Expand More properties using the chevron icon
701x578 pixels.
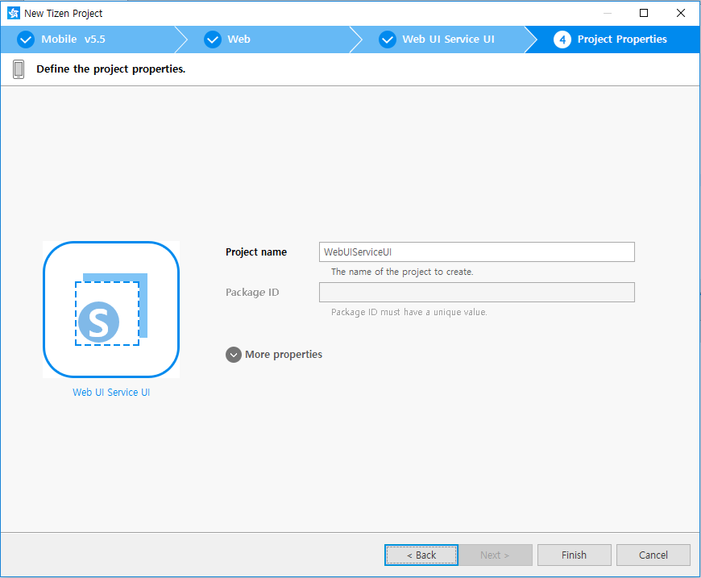click(234, 355)
